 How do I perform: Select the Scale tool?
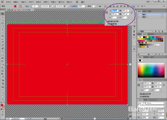3,55
